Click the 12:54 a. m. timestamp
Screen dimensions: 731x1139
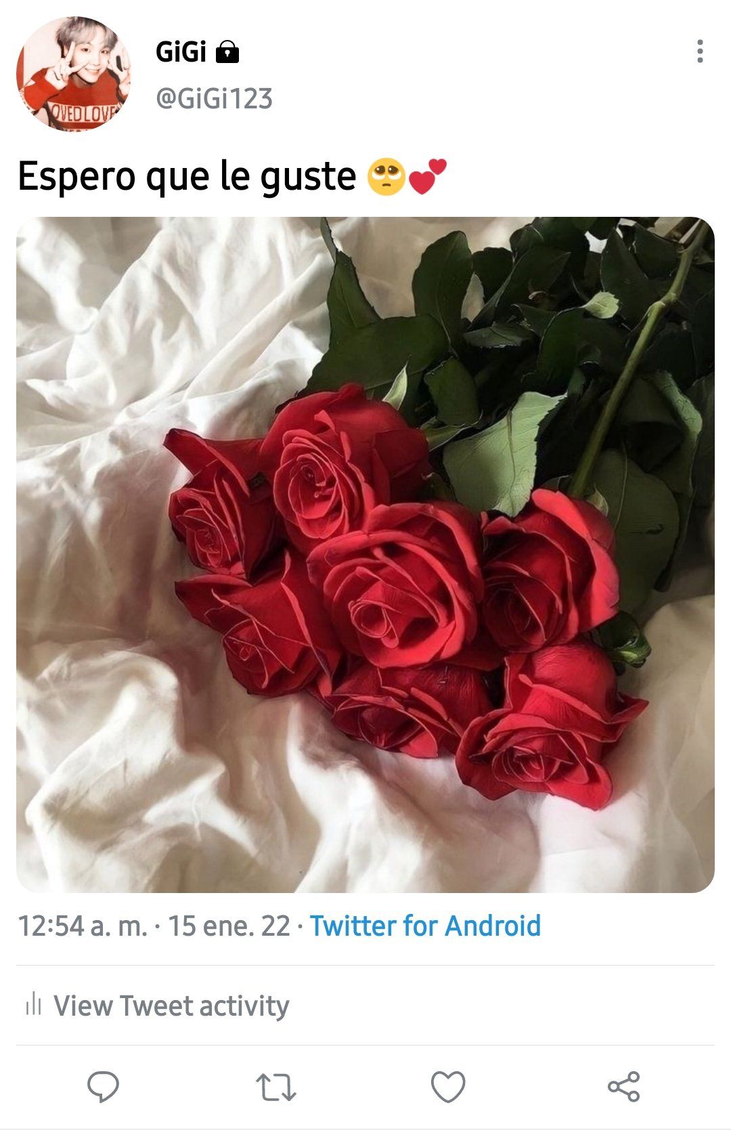(83, 926)
